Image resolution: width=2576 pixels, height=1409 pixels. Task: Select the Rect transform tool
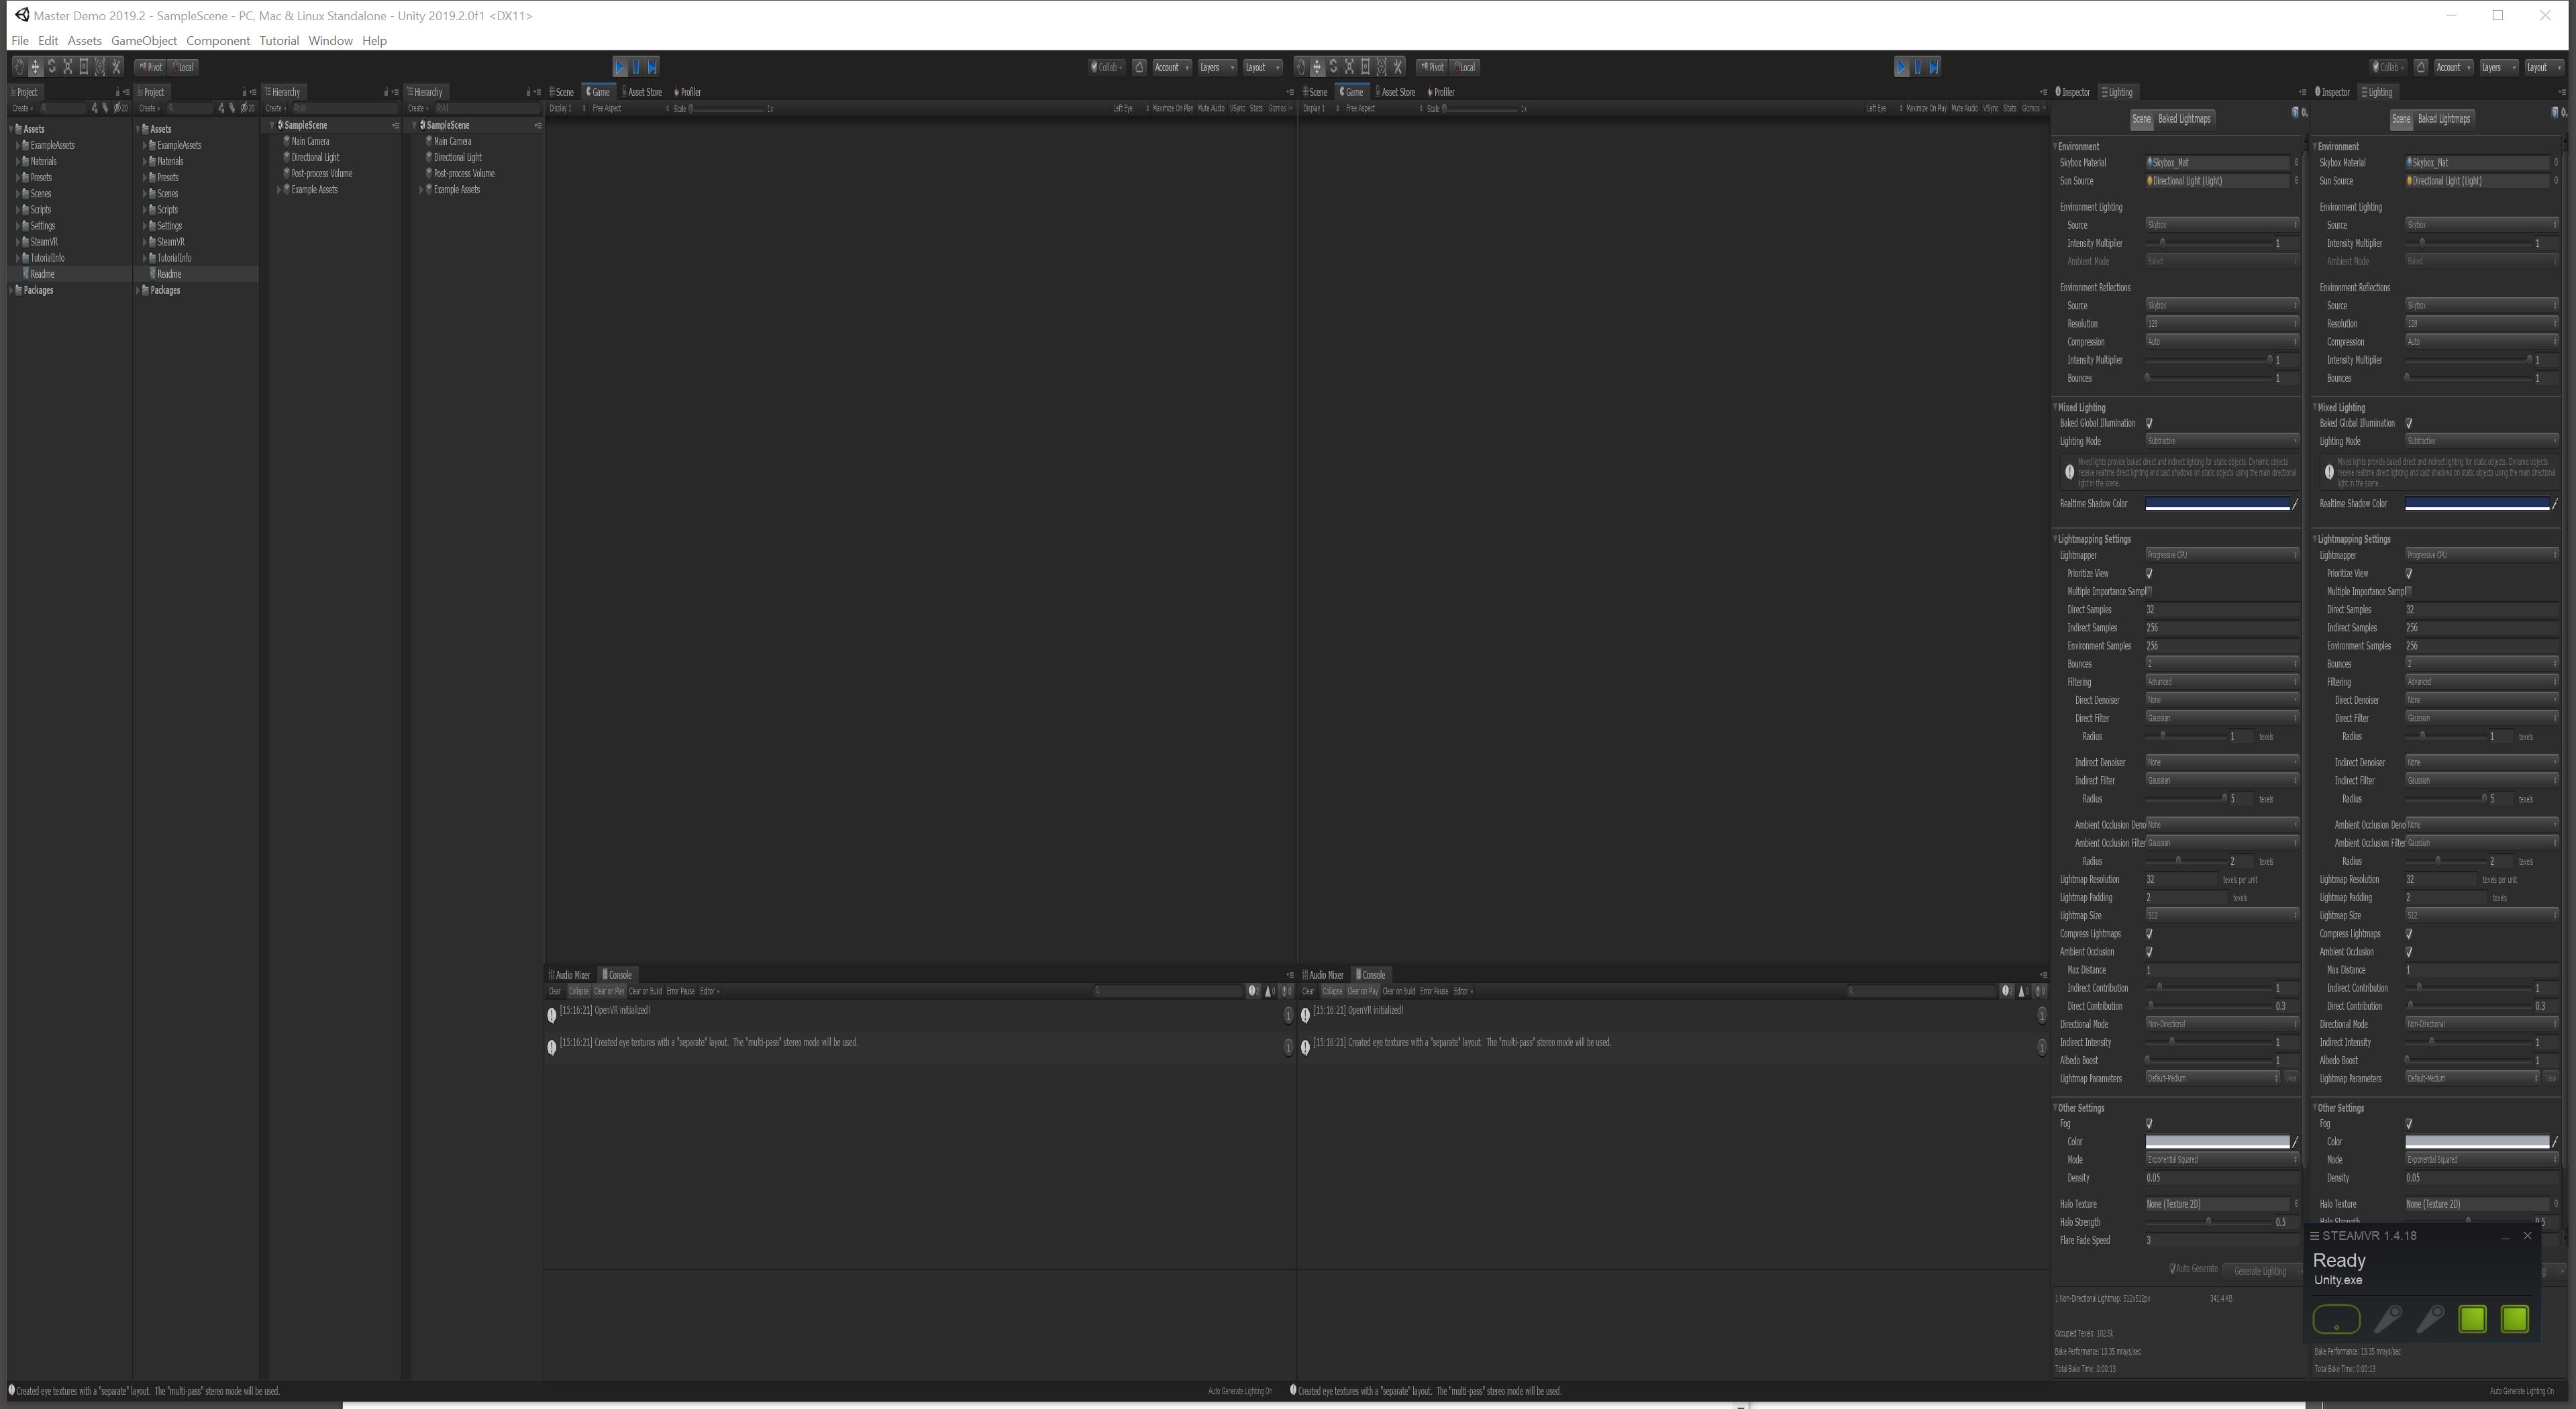point(83,66)
